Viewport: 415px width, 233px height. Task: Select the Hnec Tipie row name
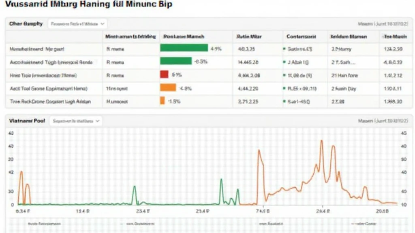43,76
